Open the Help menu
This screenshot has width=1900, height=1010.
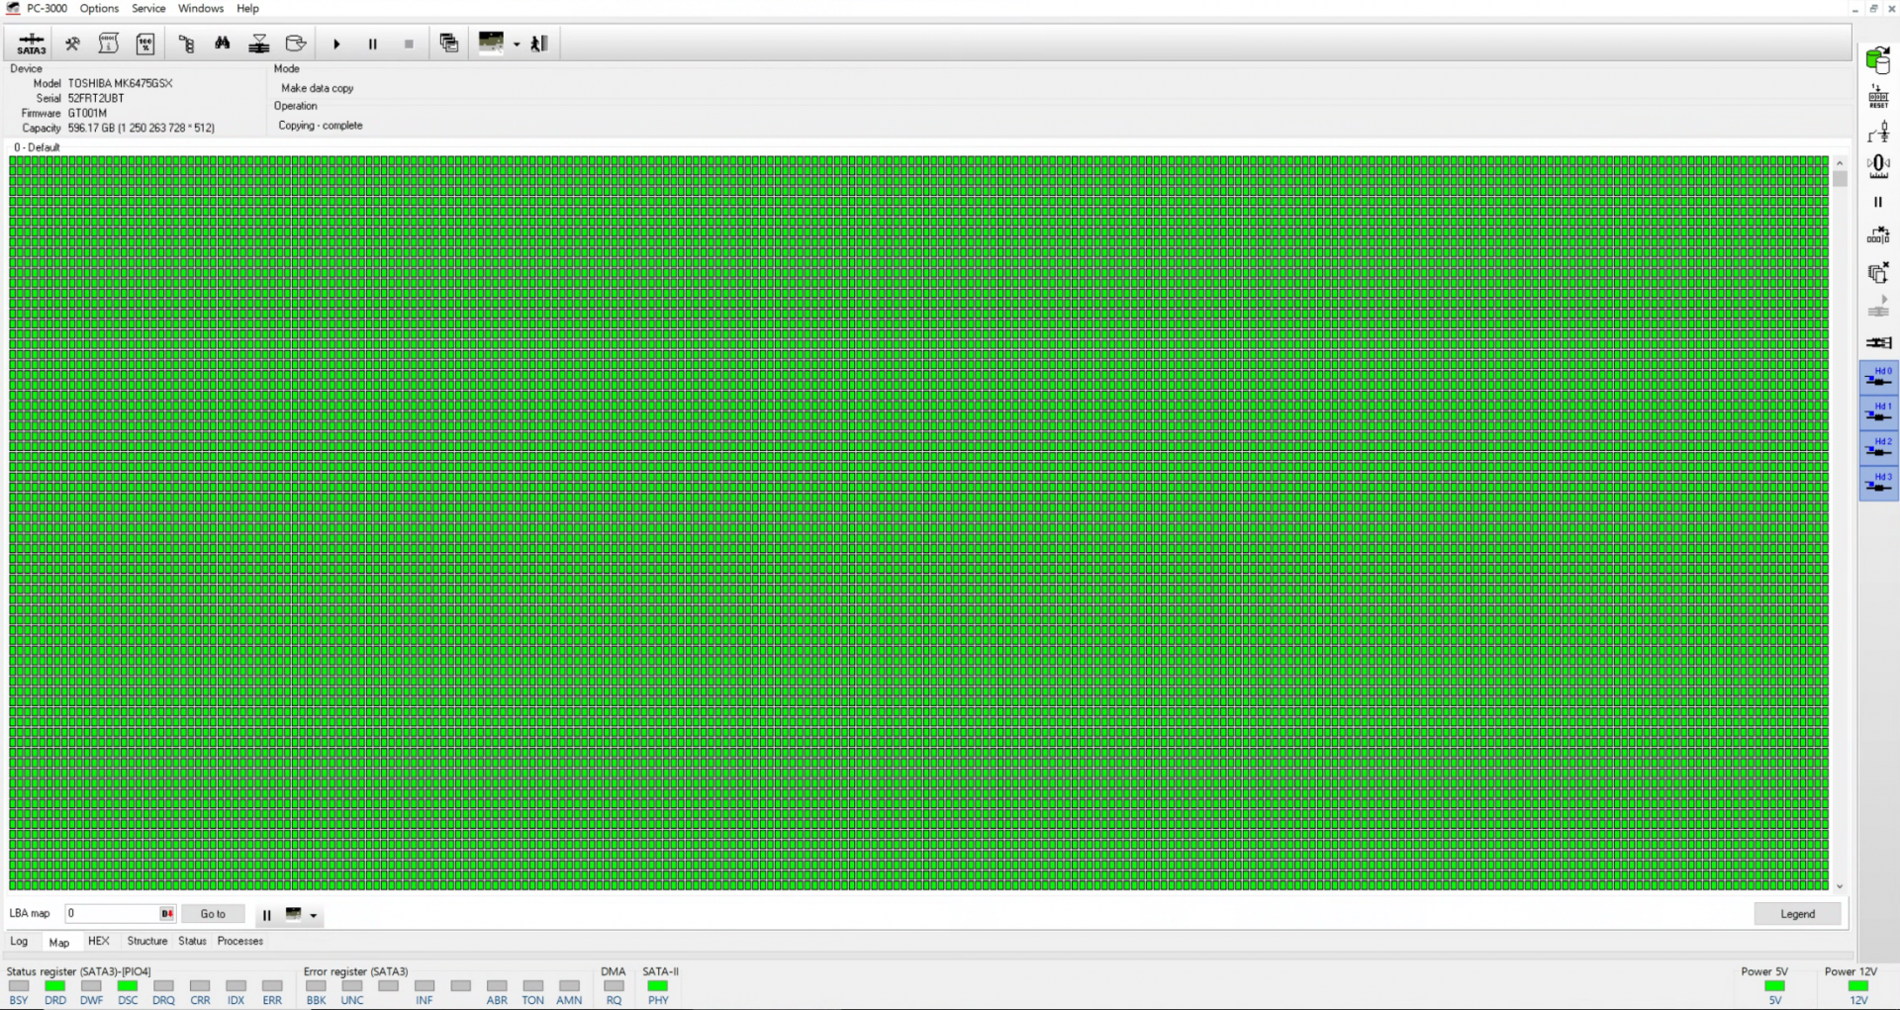coord(247,9)
